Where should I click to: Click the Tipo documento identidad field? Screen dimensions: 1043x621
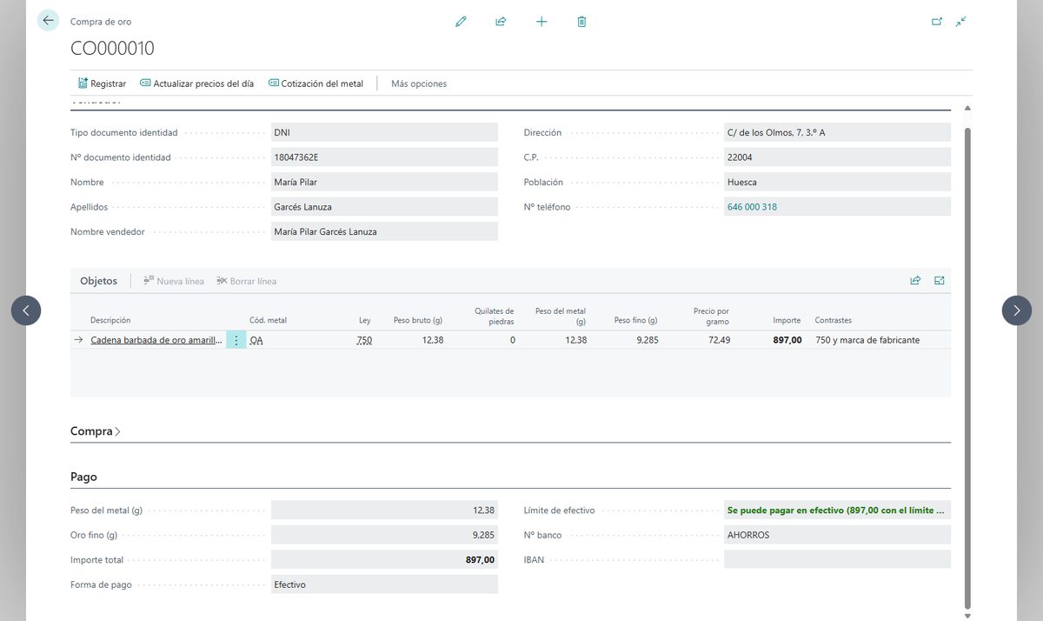[x=384, y=132]
